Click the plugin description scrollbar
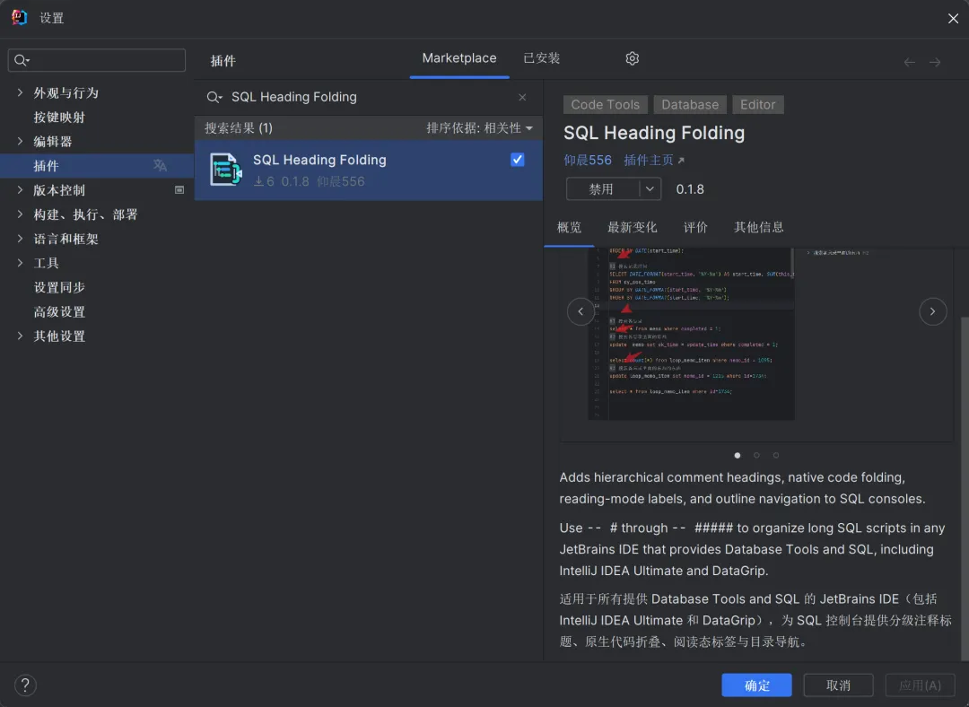This screenshot has width=969, height=707. point(965,488)
